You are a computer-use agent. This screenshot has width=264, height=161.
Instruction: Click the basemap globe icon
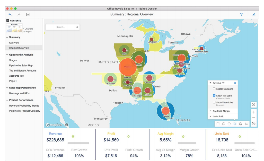[x=240, y=124]
